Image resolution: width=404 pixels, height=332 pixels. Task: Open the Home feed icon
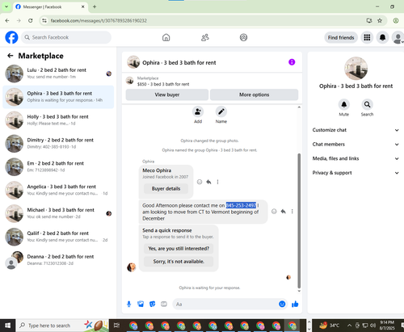pyautogui.click(x=166, y=37)
